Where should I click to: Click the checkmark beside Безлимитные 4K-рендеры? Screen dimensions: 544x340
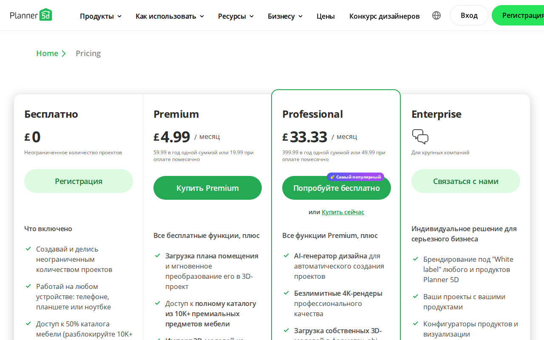(286, 293)
